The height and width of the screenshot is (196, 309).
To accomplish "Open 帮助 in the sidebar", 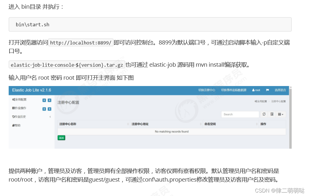I will click(x=16, y=125).
